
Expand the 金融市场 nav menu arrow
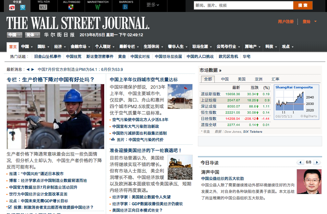(89, 47)
